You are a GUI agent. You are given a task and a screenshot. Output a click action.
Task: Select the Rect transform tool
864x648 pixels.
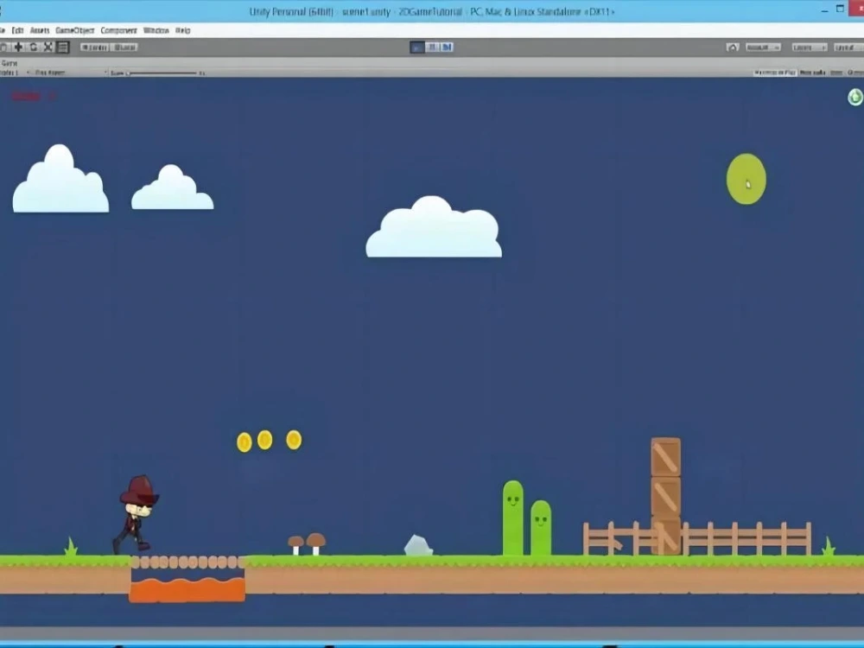click(x=61, y=47)
